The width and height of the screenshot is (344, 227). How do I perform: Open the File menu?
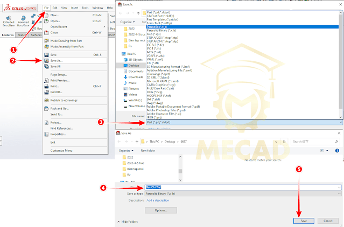[46, 8]
